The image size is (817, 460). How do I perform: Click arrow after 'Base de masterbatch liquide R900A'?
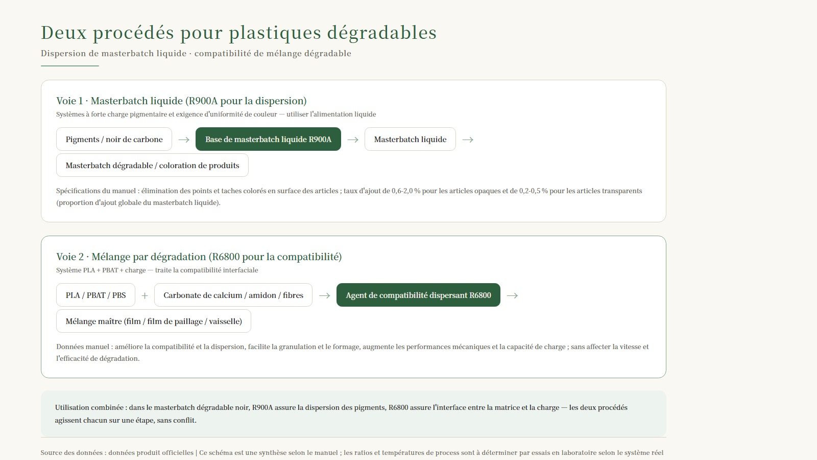[x=353, y=140]
